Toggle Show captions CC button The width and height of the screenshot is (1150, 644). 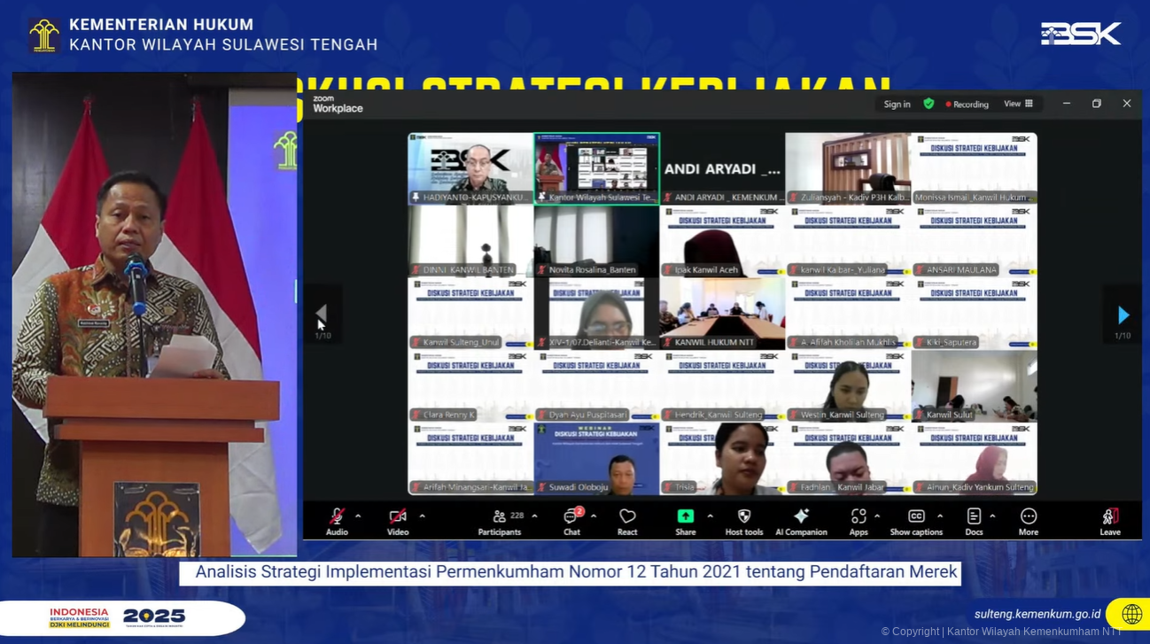tap(916, 520)
